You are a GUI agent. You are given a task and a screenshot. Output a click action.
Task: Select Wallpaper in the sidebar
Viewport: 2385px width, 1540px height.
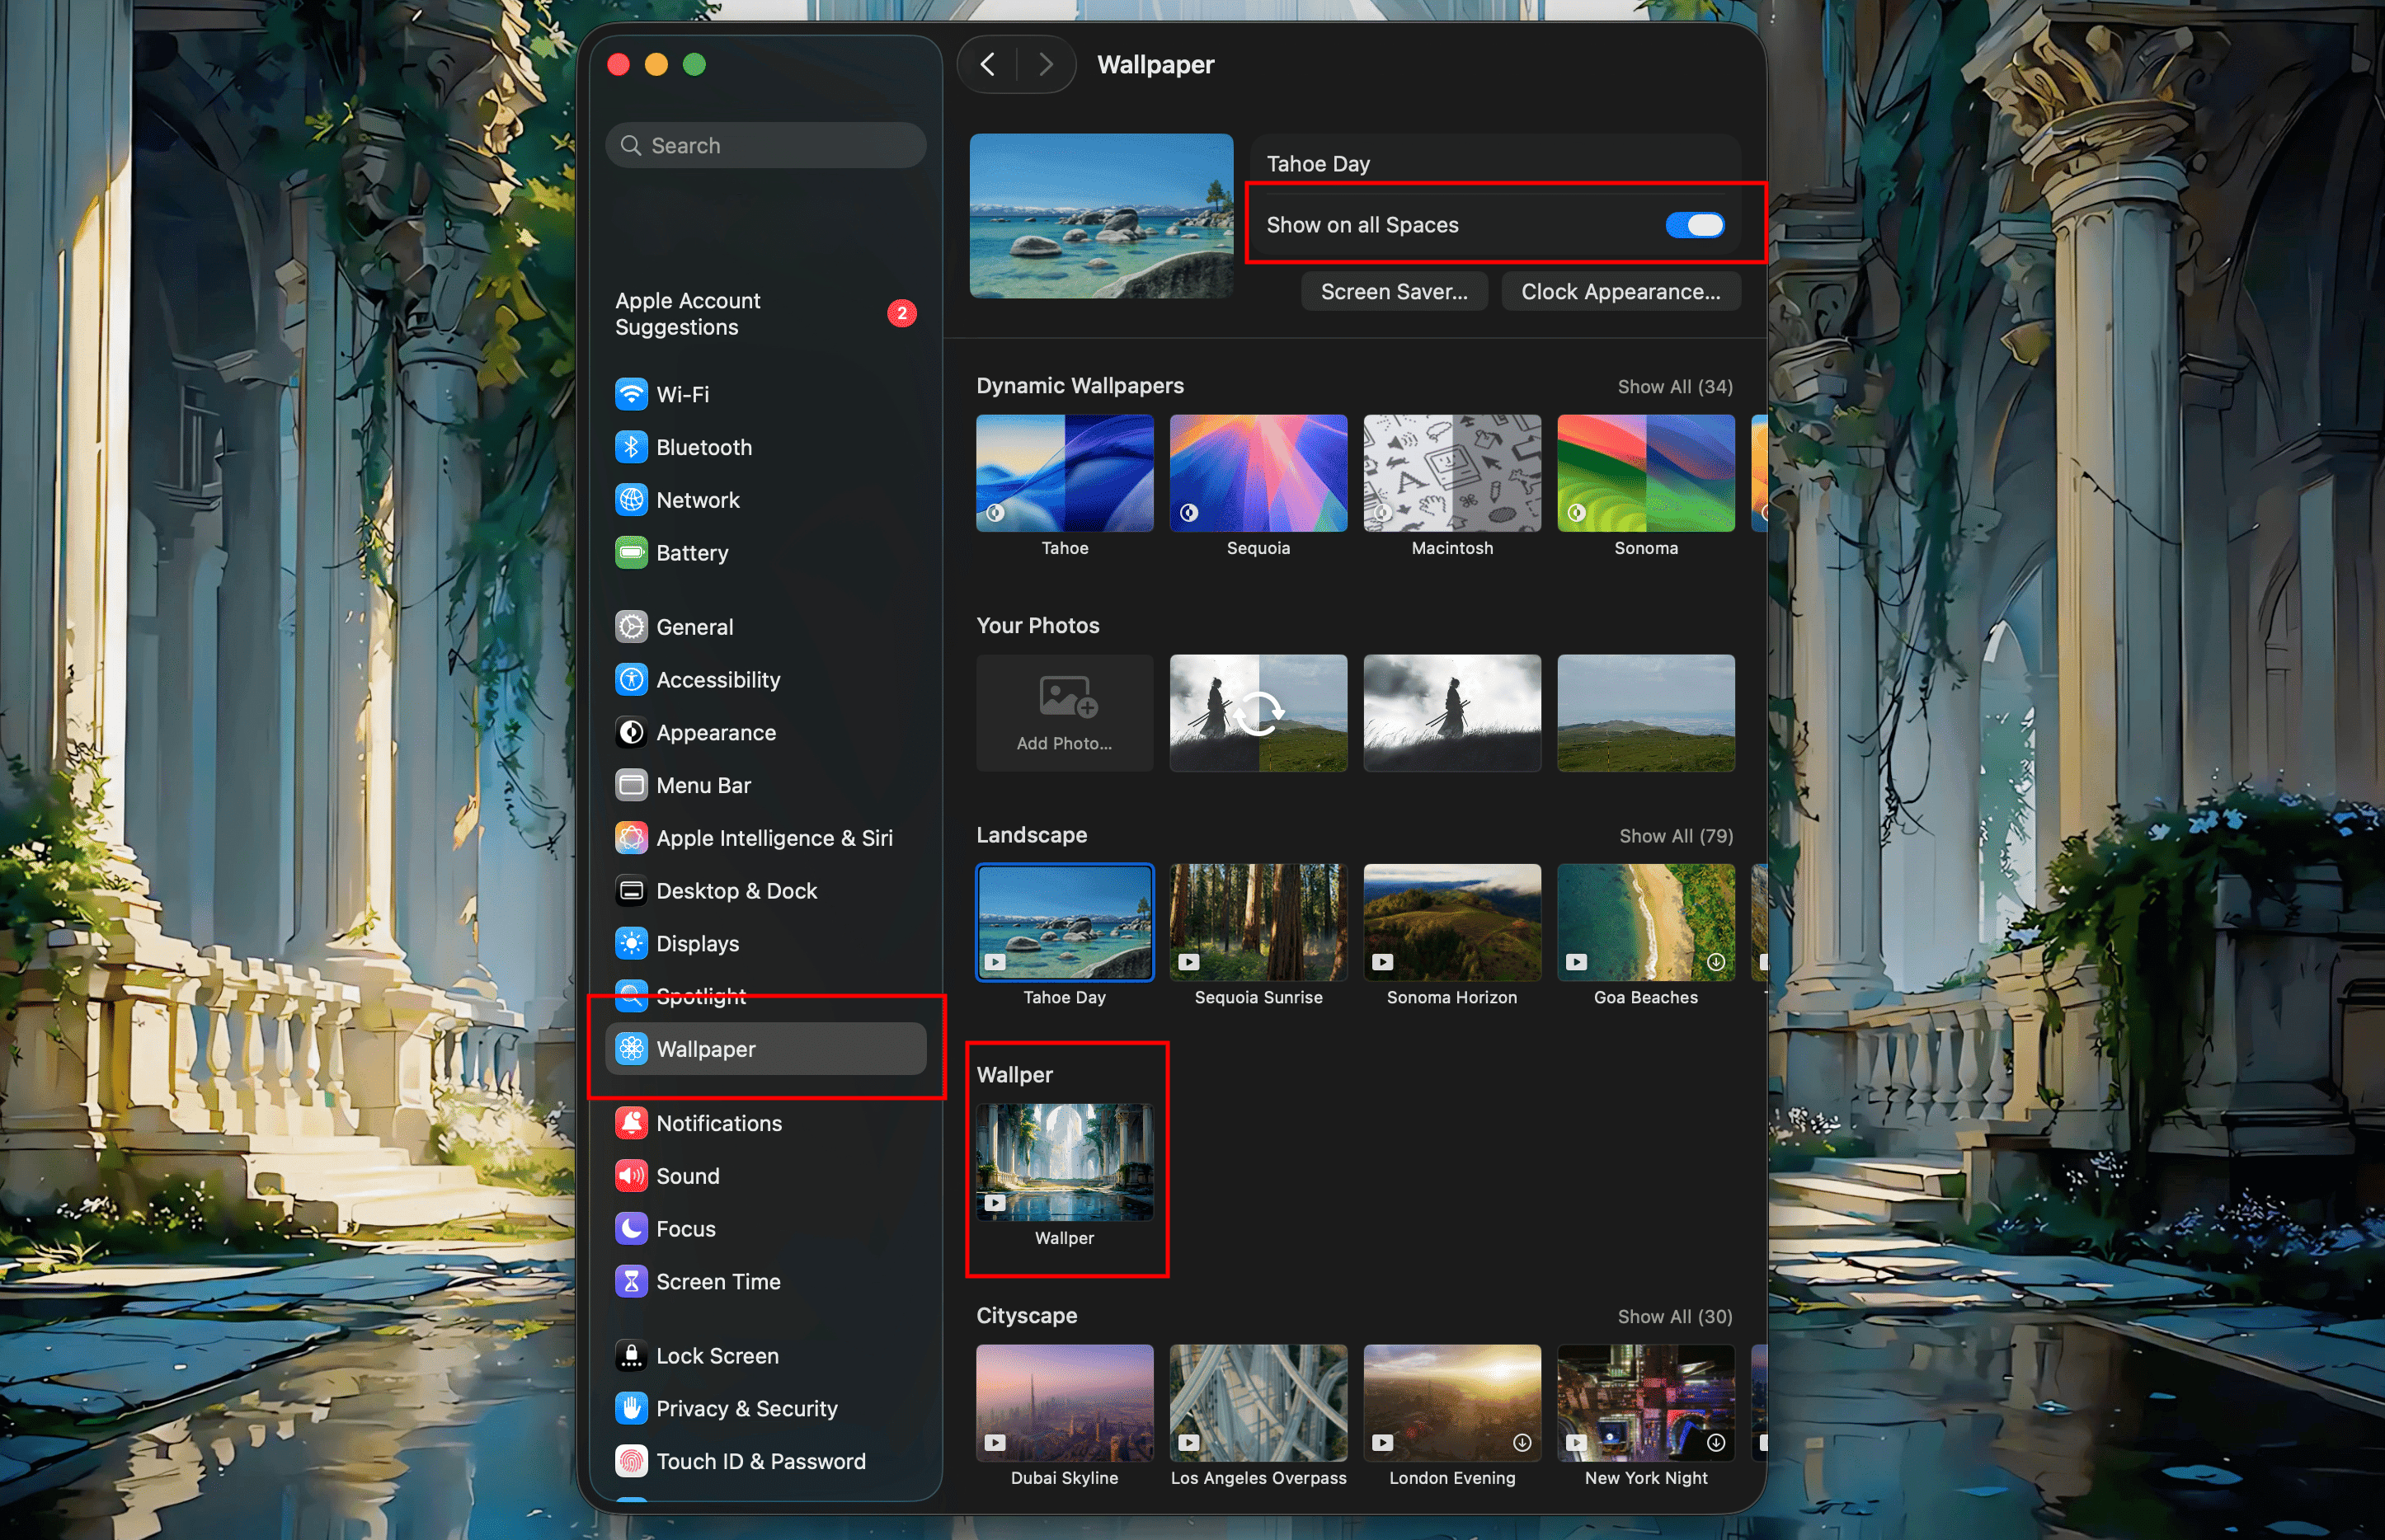[706, 1049]
